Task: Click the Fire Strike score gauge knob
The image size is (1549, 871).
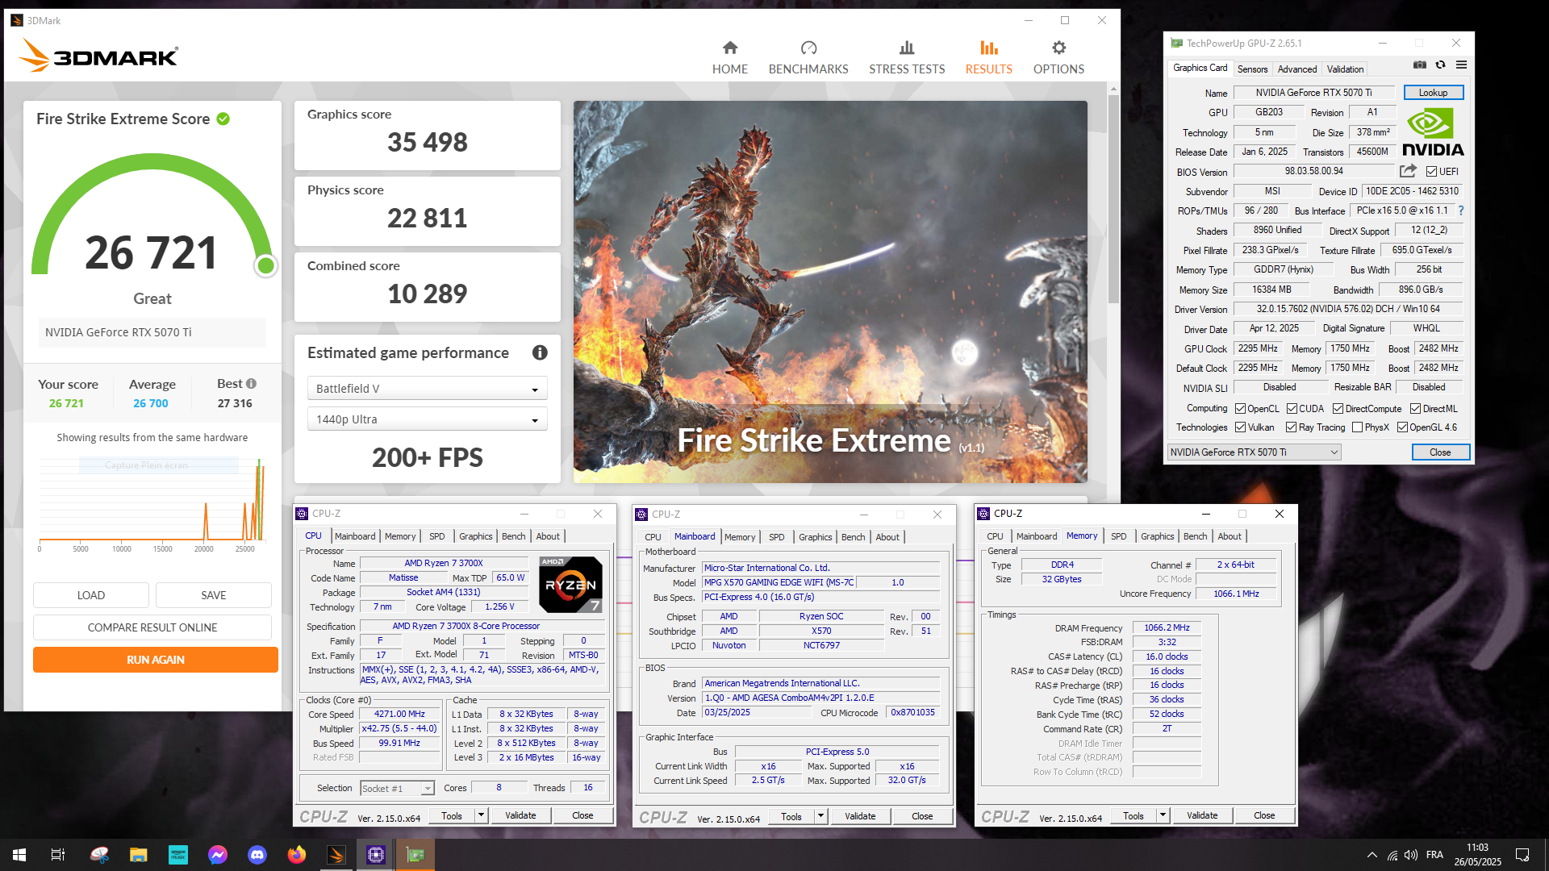Action: tap(265, 265)
